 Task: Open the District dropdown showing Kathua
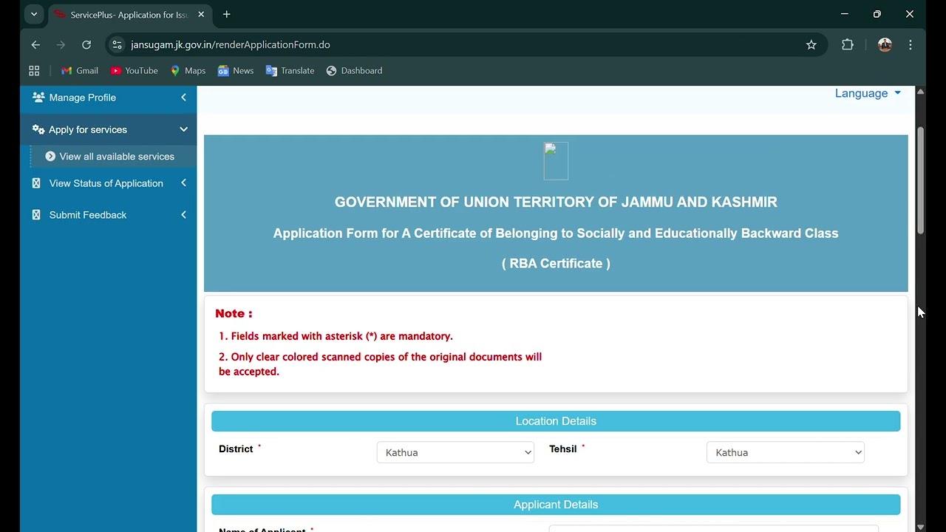(455, 452)
